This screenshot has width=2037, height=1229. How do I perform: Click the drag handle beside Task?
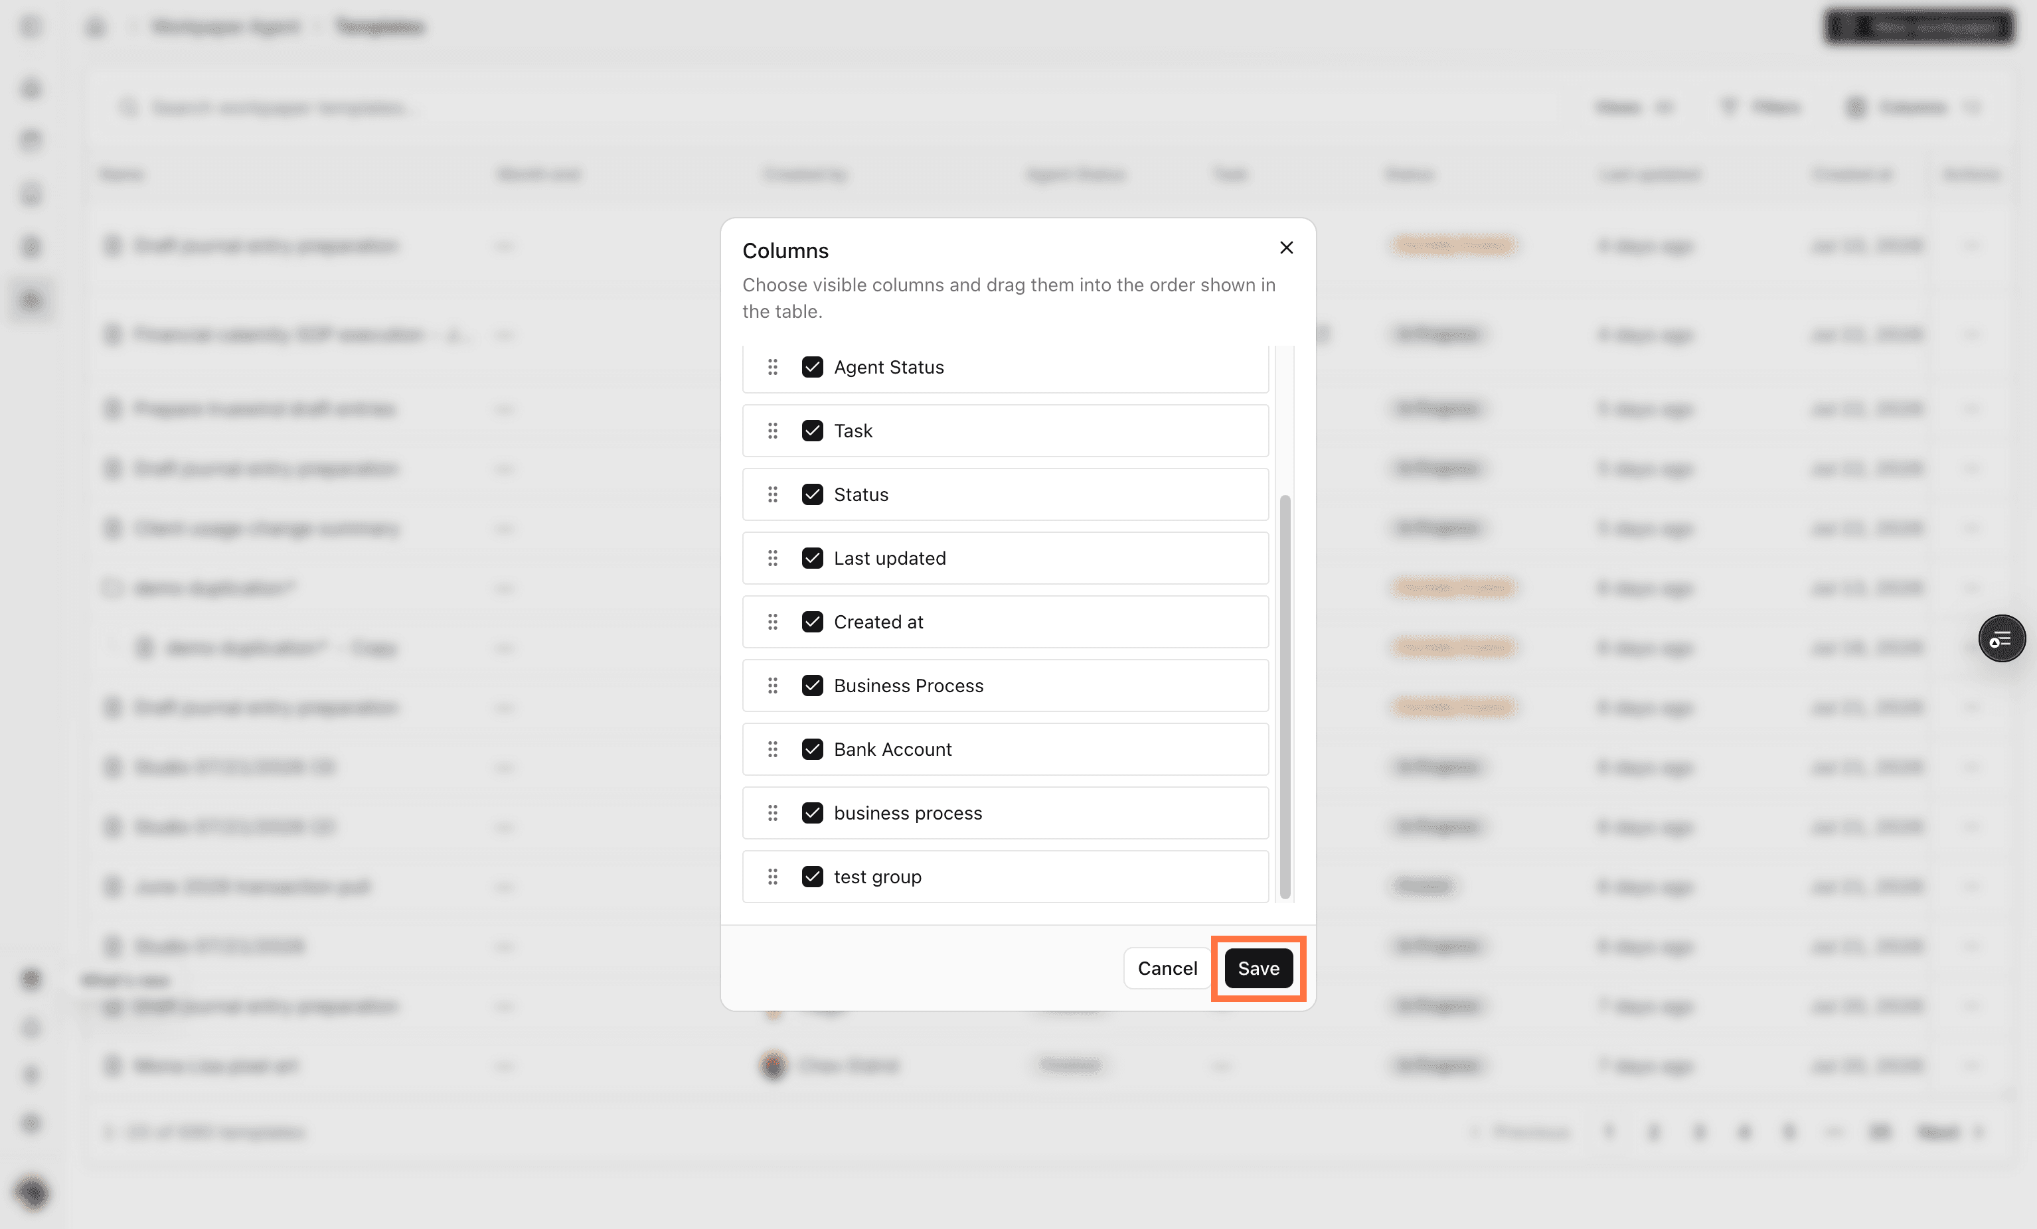[x=772, y=431]
